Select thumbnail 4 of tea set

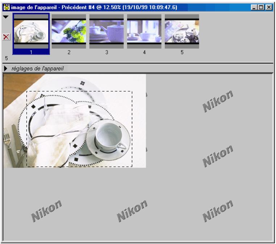point(144,32)
